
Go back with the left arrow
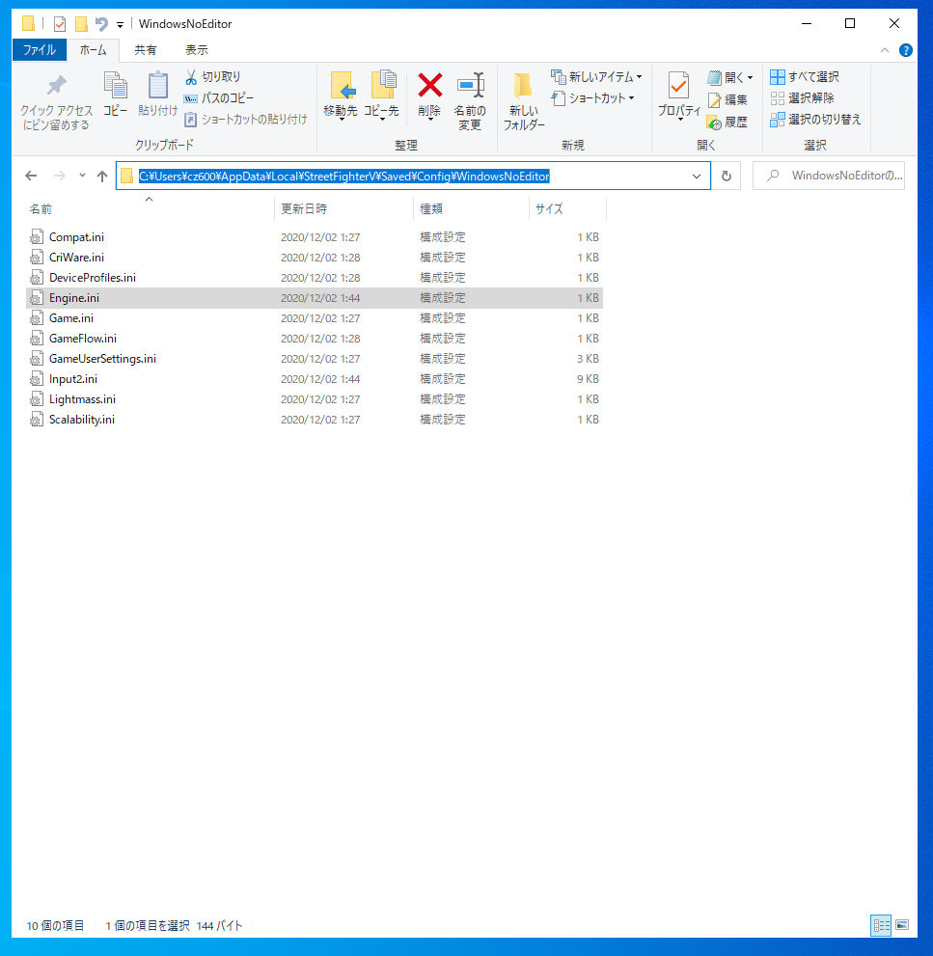(x=31, y=177)
